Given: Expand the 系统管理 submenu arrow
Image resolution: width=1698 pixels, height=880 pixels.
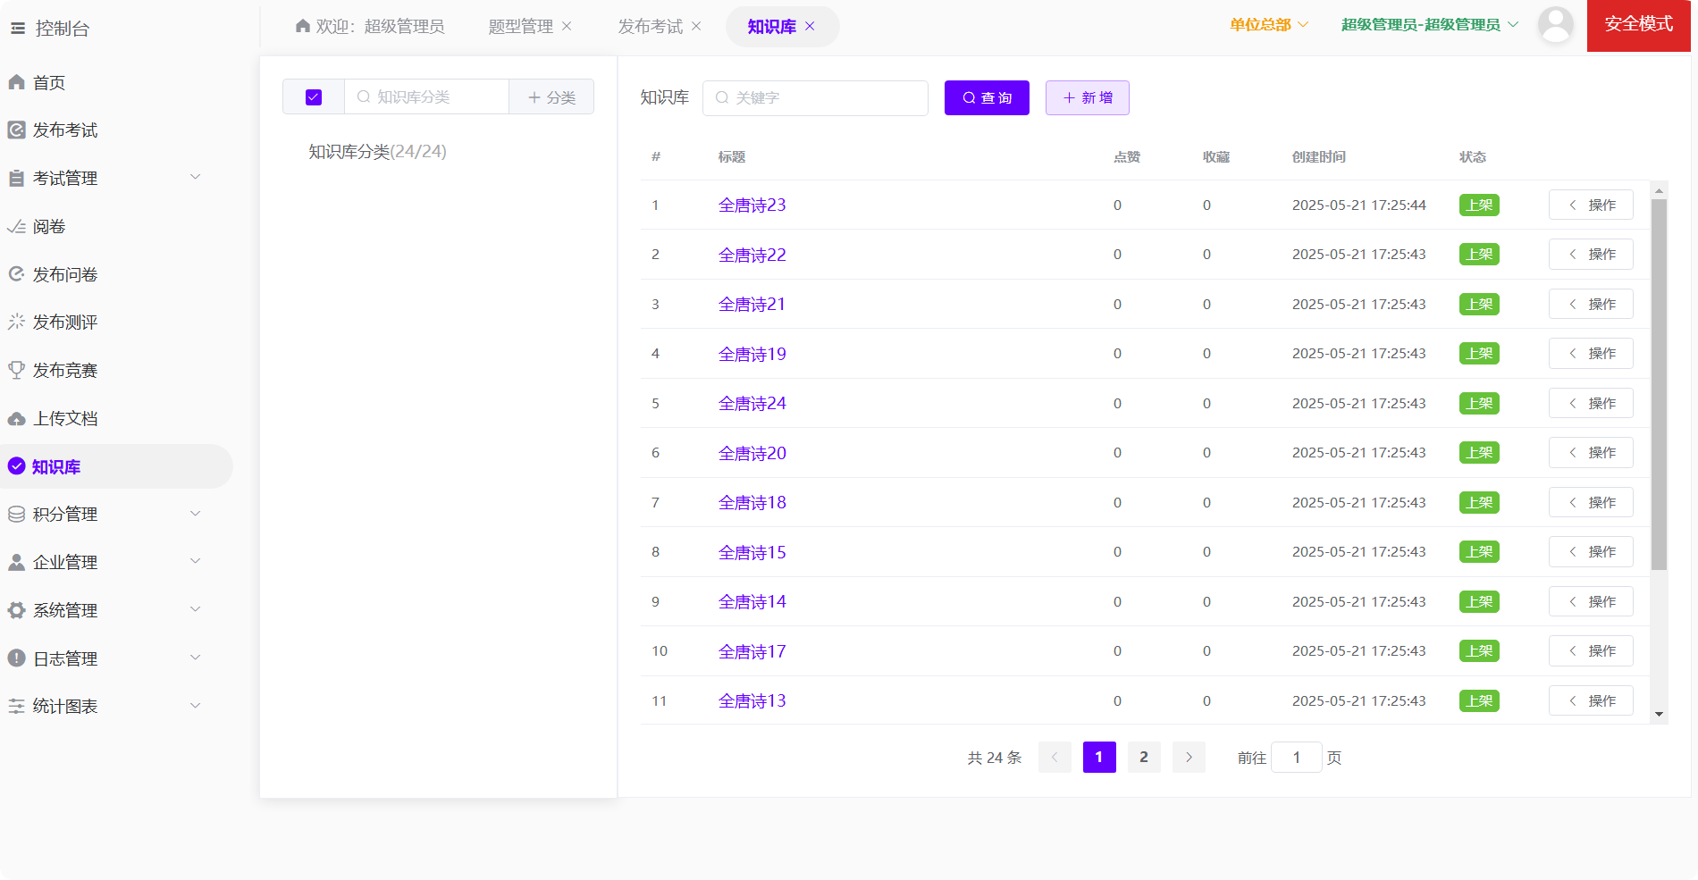Looking at the screenshot, I should coord(195,610).
